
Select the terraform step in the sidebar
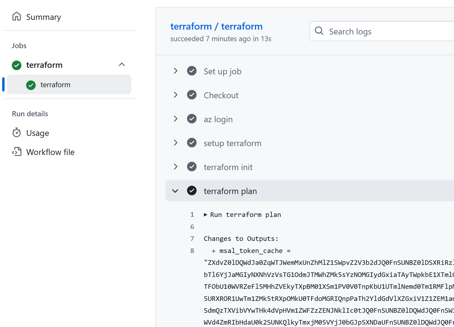(x=55, y=85)
